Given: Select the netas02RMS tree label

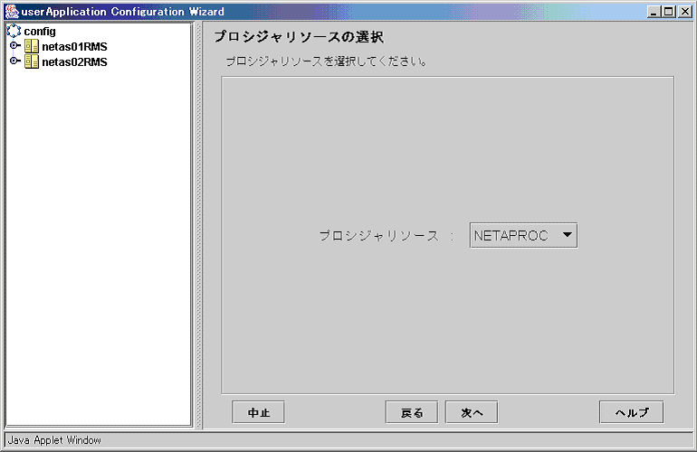Looking at the screenshot, I should pos(74,61).
